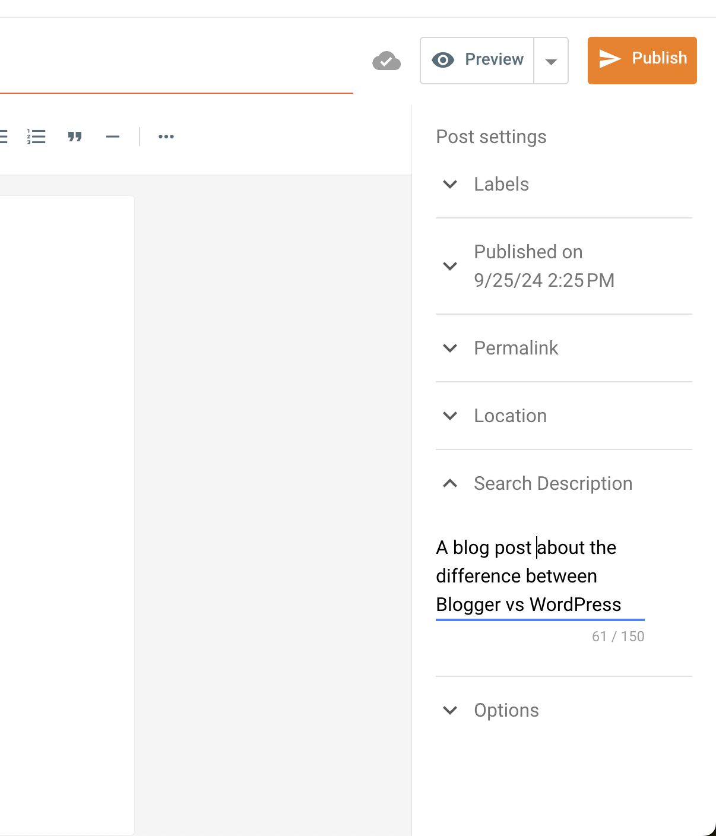Click the cloud saved status icon
716x836 pixels.
coord(386,61)
